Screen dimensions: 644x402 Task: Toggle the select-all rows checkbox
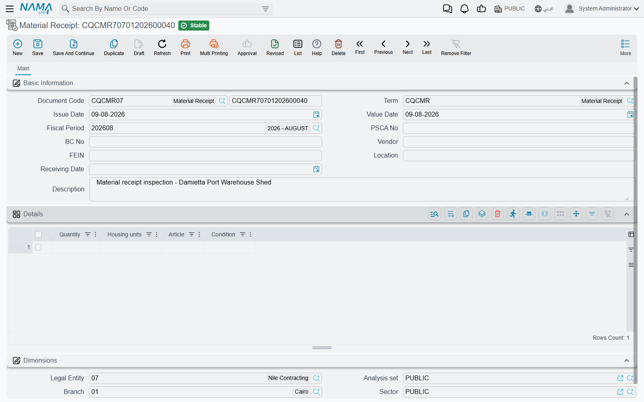(38, 234)
